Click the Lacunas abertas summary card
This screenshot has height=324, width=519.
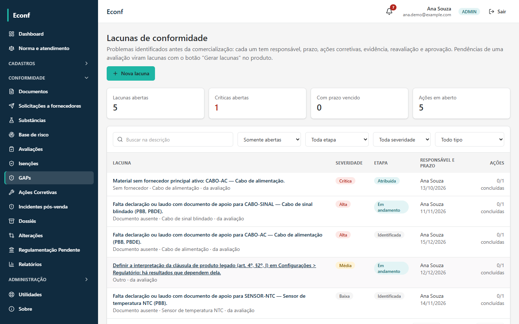click(x=155, y=103)
